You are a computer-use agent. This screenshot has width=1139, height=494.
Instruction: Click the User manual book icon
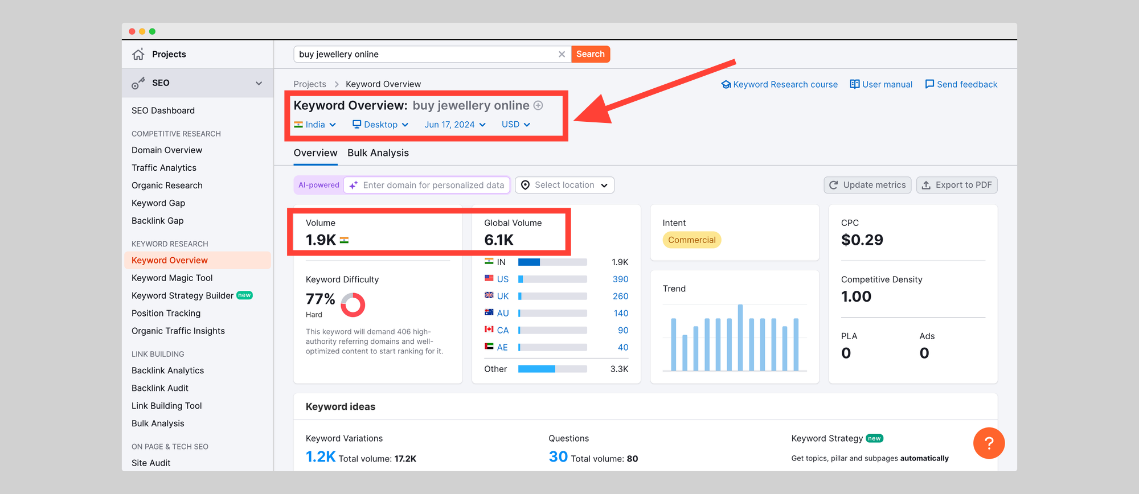854,84
